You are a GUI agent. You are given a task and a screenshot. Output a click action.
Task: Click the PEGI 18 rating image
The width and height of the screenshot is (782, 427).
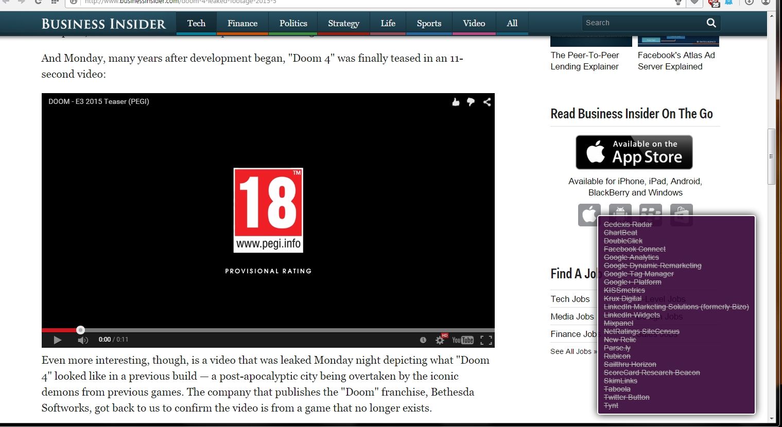(x=268, y=210)
